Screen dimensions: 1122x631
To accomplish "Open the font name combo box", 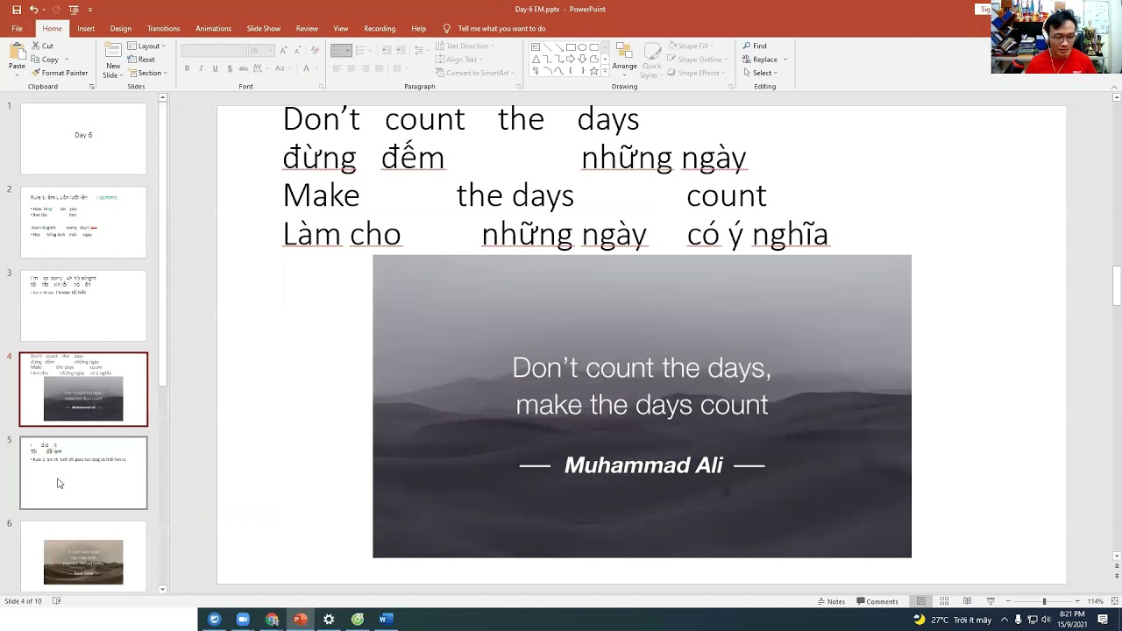I will 214,50.
